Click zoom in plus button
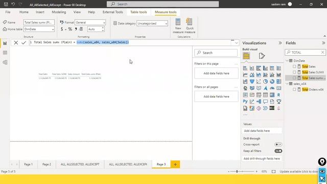The height and width of the screenshot is (184, 327). coord(256,172)
